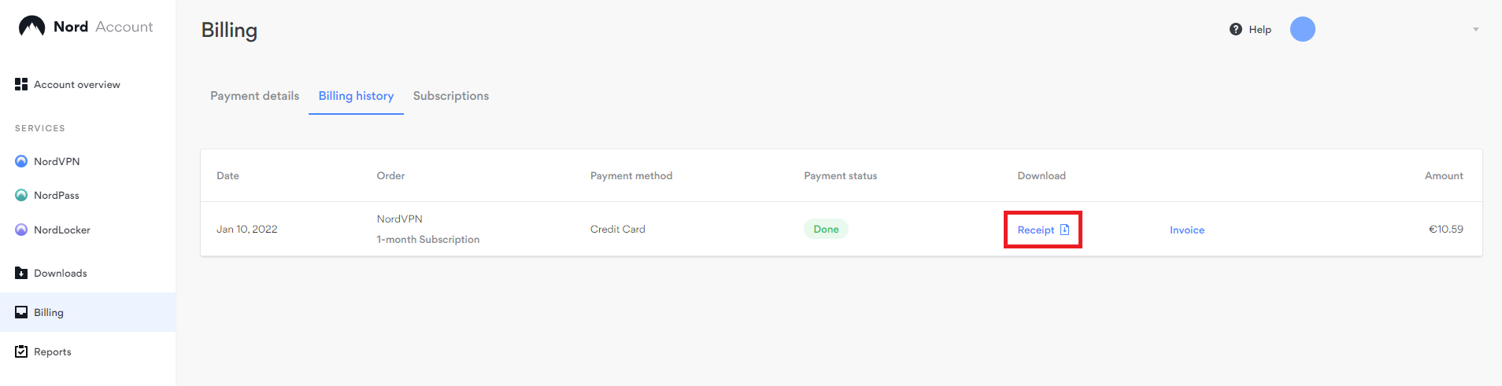Click the Nord mountain logo icon
This screenshot has height=386, width=1502.
(31, 27)
